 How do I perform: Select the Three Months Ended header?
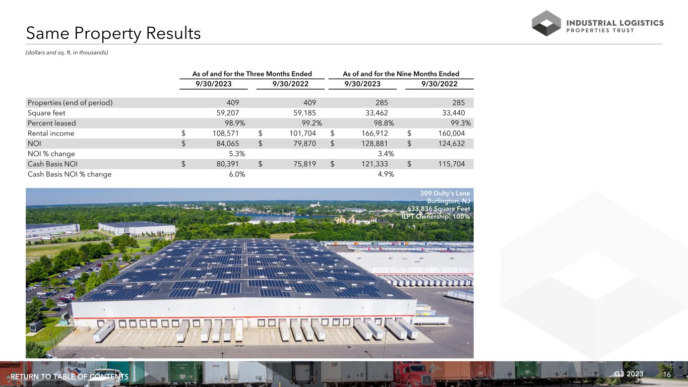click(253, 74)
